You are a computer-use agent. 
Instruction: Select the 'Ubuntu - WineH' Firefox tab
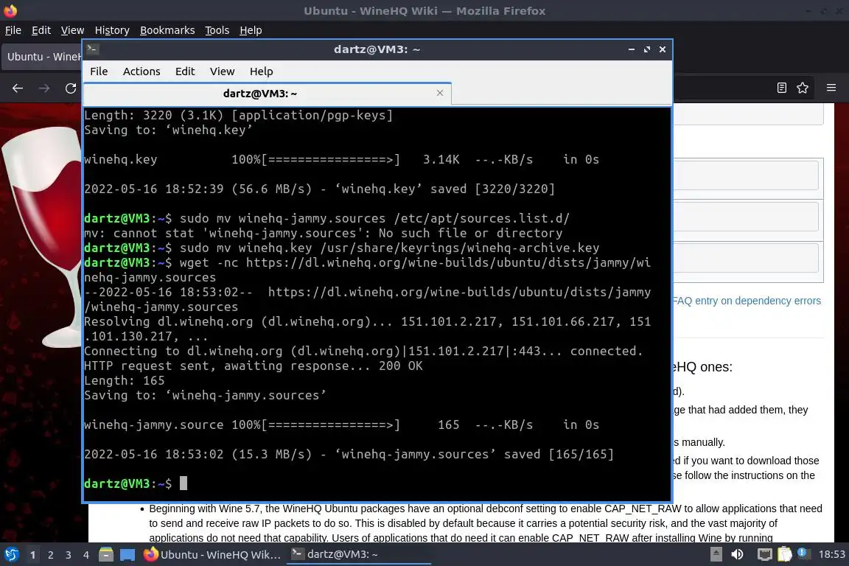click(42, 57)
